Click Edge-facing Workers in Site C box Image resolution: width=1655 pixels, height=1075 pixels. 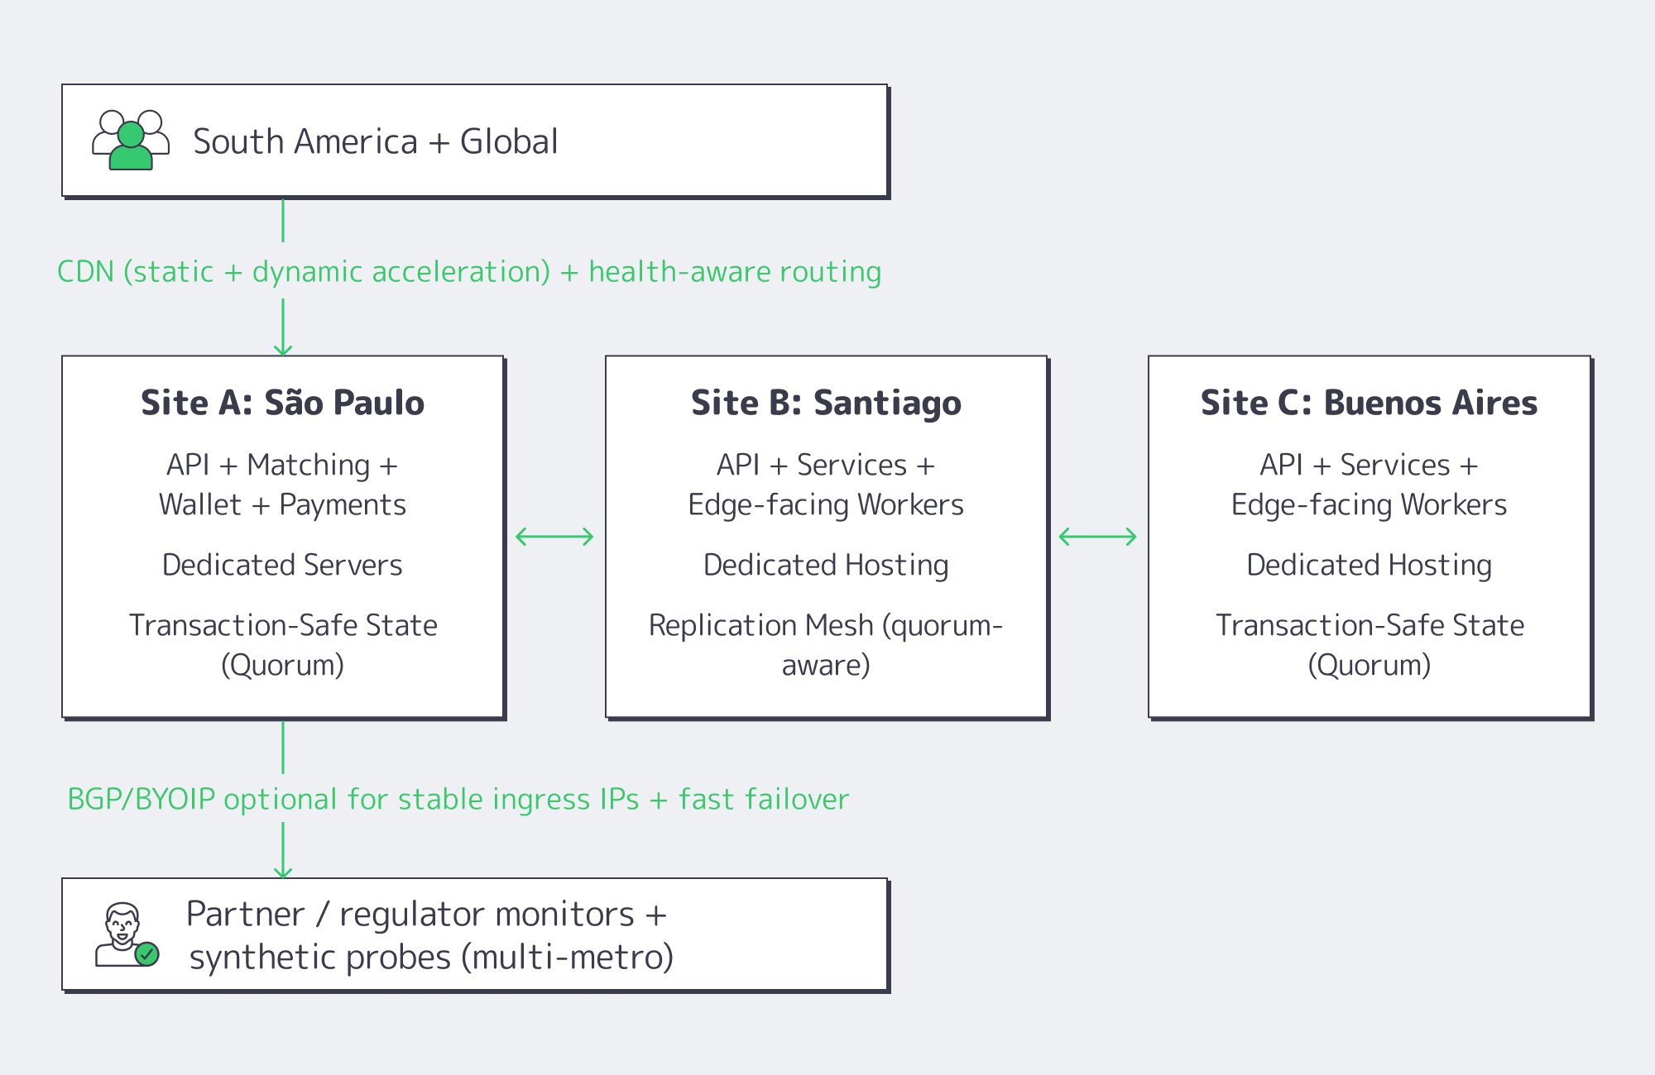coord(1369,504)
